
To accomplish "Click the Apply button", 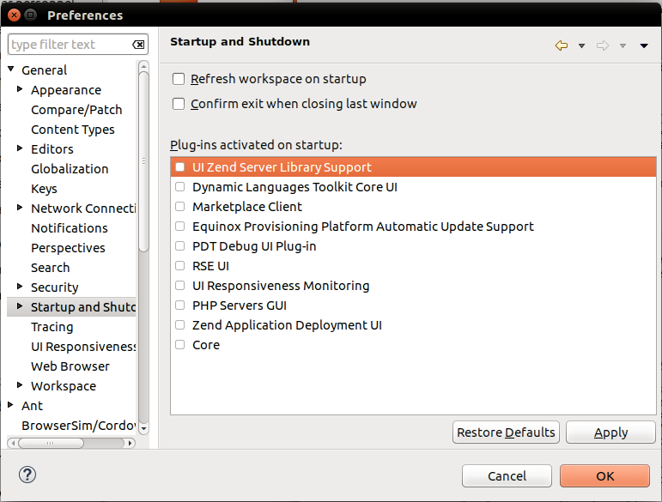I will pos(610,432).
